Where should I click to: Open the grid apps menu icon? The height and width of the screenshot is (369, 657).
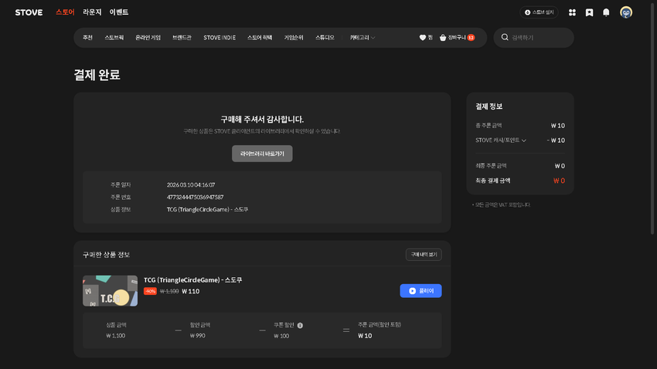tap(572, 12)
